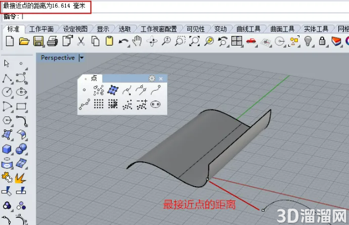Switch to the 曲面工具 tab
This screenshot has height=225, width=349.
282,29
